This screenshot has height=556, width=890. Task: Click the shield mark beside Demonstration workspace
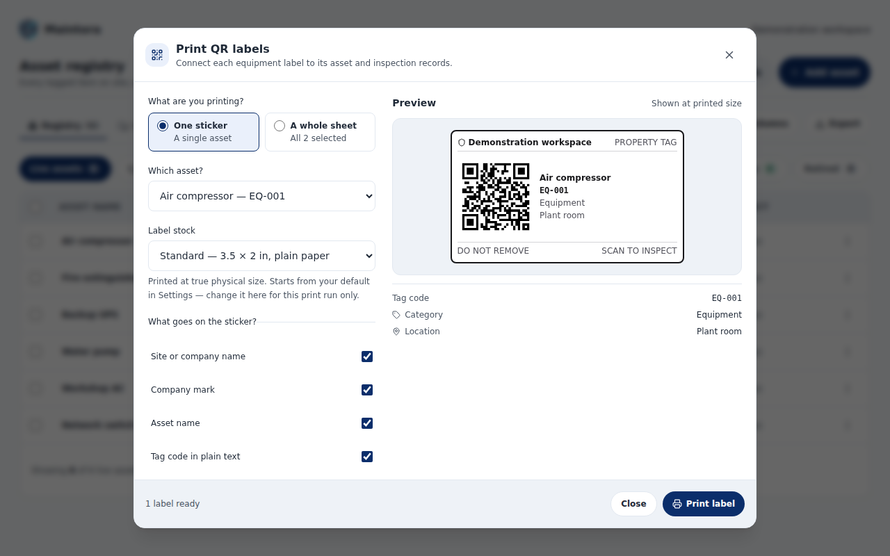coord(462,142)
